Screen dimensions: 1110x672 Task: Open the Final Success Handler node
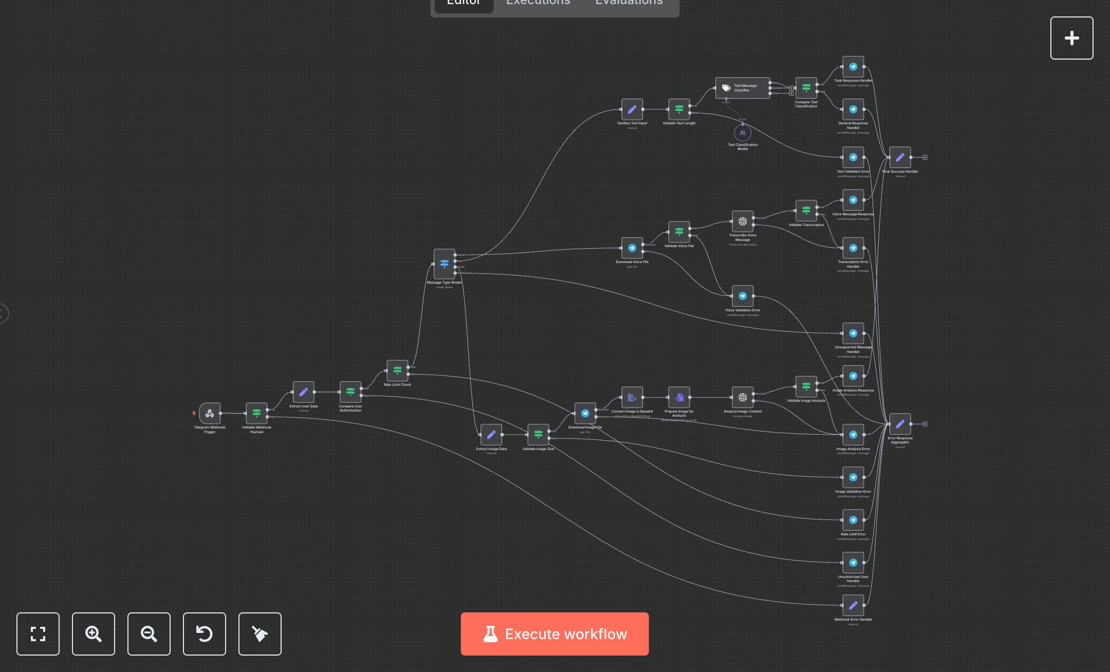tap(900, 158)
